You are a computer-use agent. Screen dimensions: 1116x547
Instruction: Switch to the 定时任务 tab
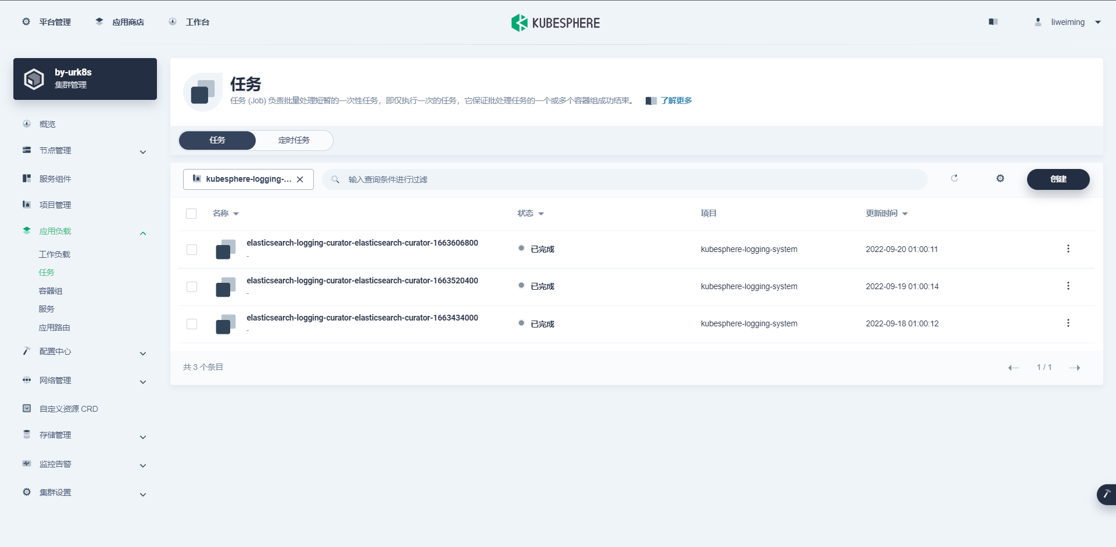click(x=294, y=141)
